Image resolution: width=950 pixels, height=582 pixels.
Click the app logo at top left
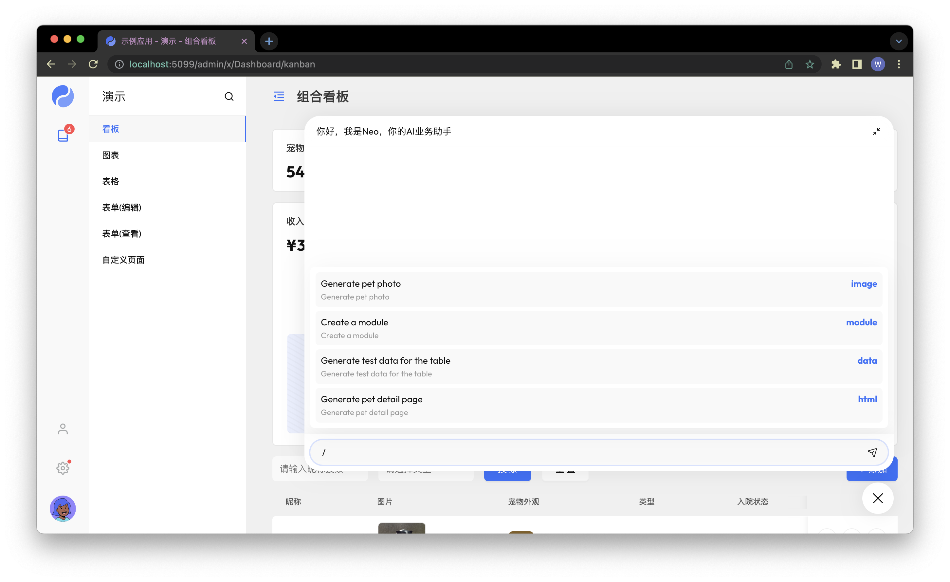coord(63,96)
